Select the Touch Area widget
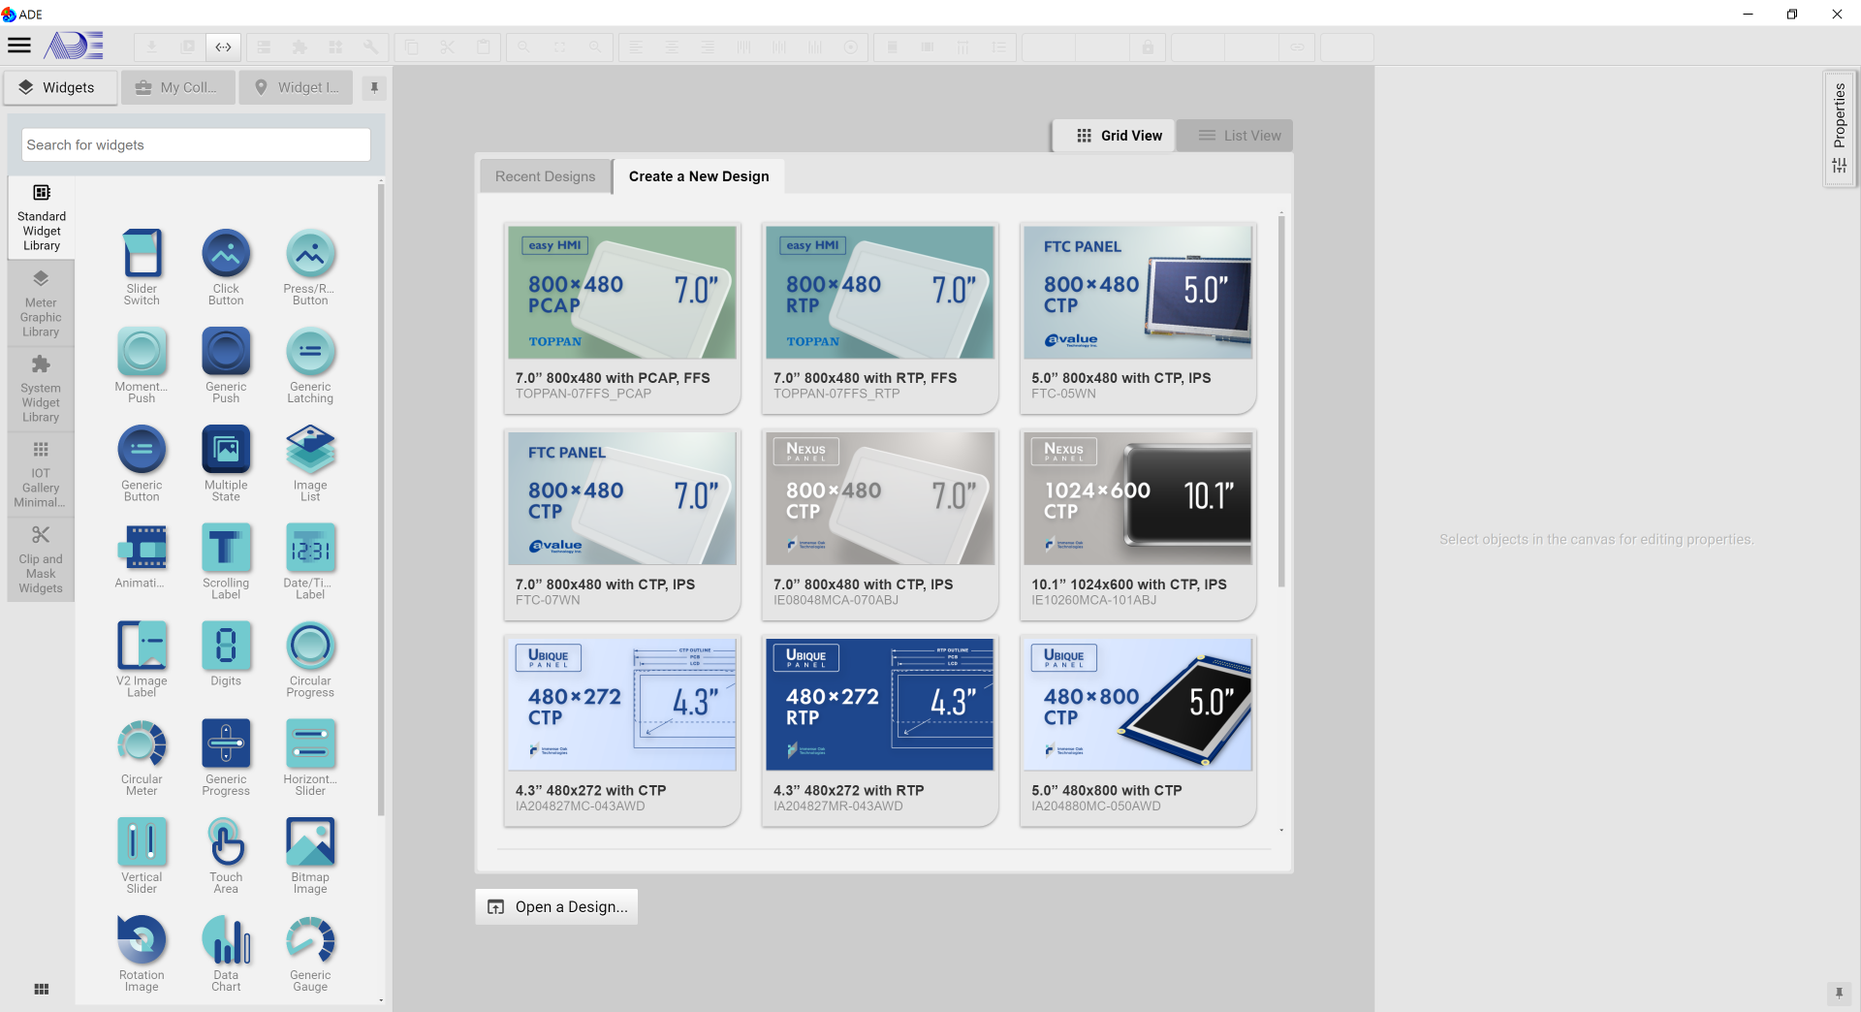Screen dimensions: 1861x1012 coord(226,843)
